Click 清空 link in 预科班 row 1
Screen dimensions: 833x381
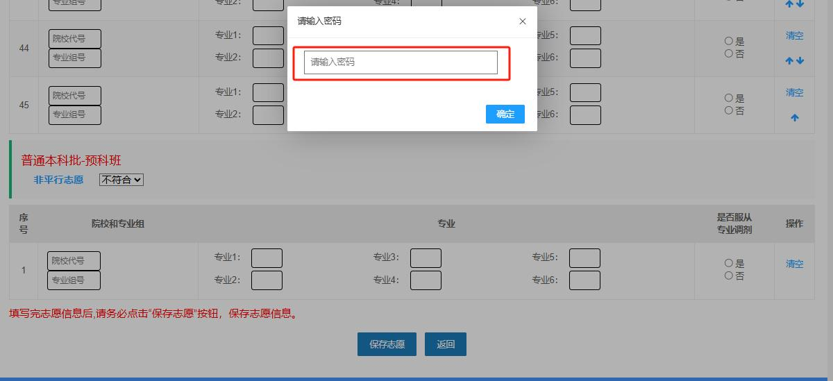tap(795, 264)
